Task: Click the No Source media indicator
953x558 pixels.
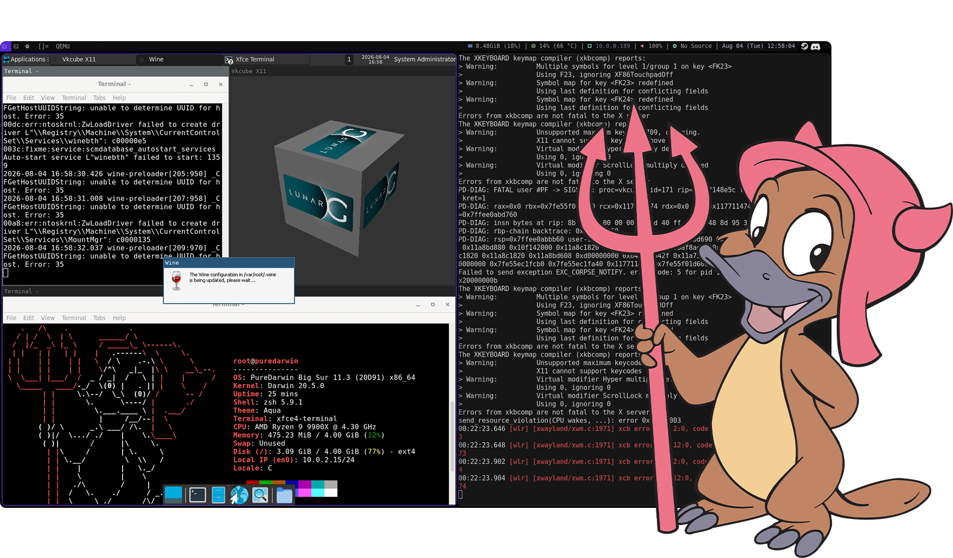Action: [x=692, y=46]
